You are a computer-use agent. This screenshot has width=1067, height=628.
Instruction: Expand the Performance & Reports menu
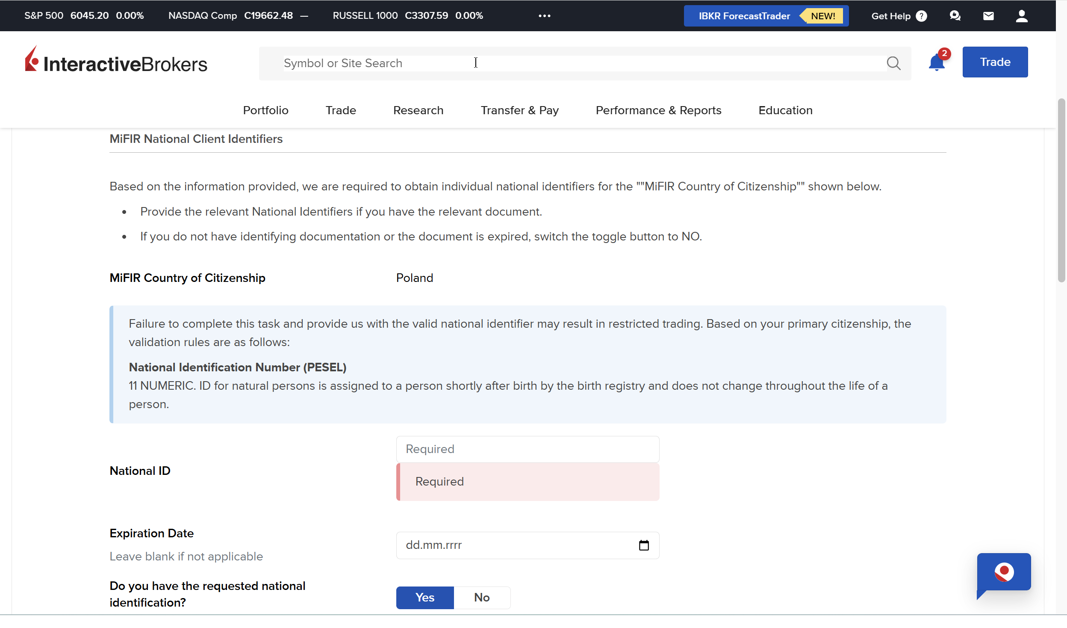(658, 110)
